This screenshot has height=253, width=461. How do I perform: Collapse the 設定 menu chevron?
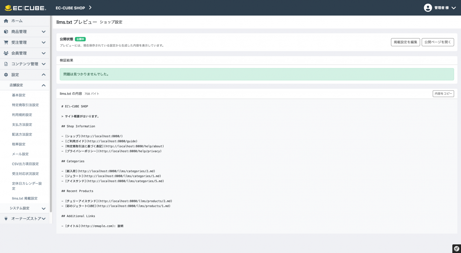click(x=44, y=75)
